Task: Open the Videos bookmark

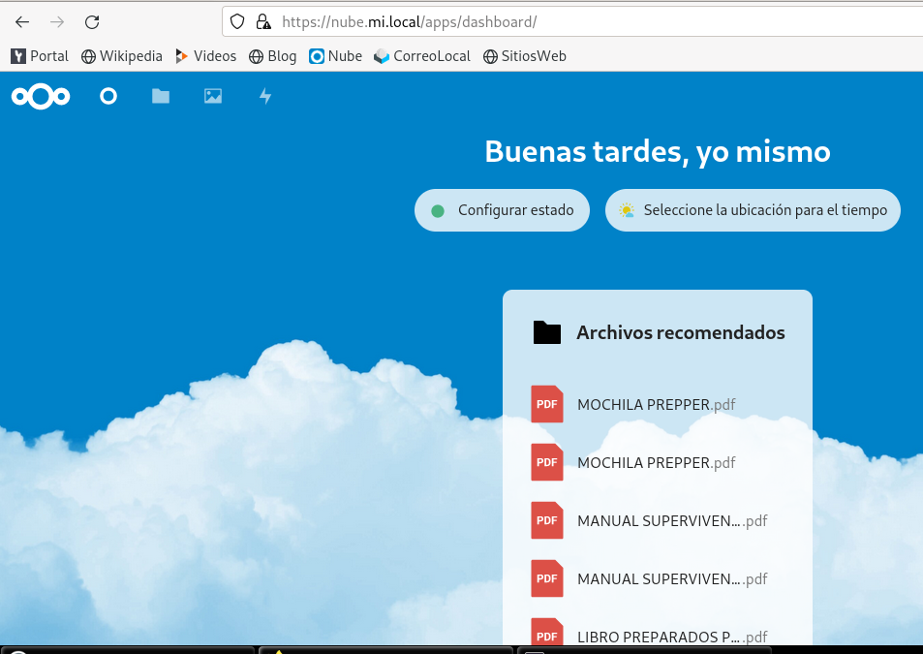Action: 206,56
